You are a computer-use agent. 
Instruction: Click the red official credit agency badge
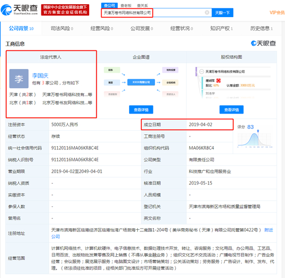coord(65,10)
